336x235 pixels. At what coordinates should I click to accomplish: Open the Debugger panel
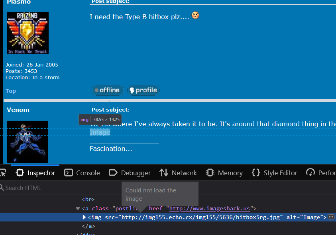click(x=130, y=173)
